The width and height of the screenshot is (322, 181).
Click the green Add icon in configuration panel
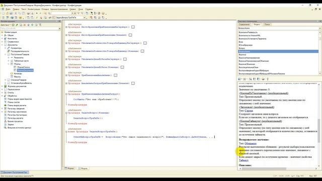point(13,25)
